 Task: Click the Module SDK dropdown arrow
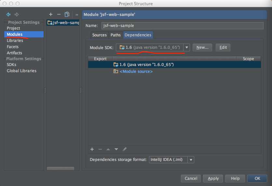[x=187, y=47]
